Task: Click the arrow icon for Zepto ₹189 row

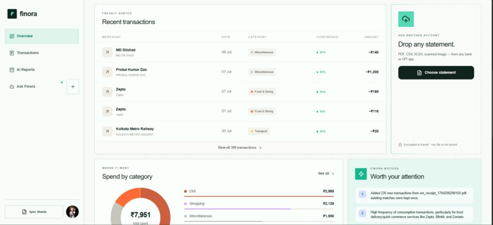Action: coord(107,92)
